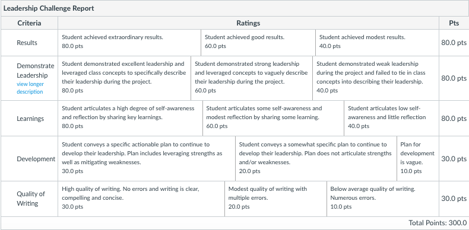Viewport: 469px width, 230px height.
Task: Select the specific actionable plan 30 pts rating
Action: (147, 159)
